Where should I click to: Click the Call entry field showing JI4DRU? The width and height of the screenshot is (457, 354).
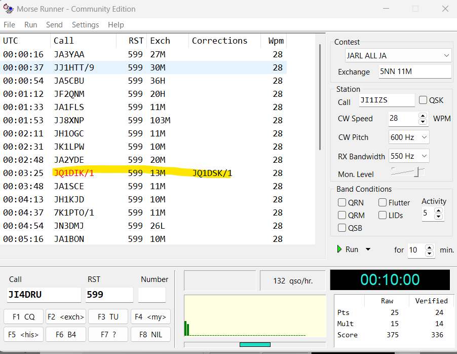click(x=44, y=295)
